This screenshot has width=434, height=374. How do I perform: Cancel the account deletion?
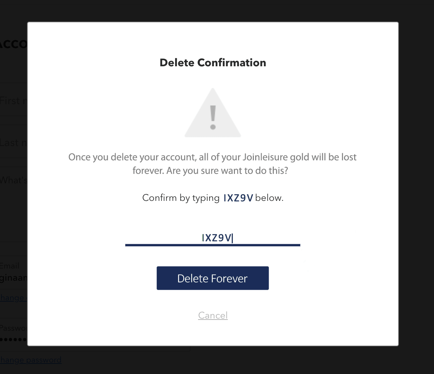coord(213,315)
